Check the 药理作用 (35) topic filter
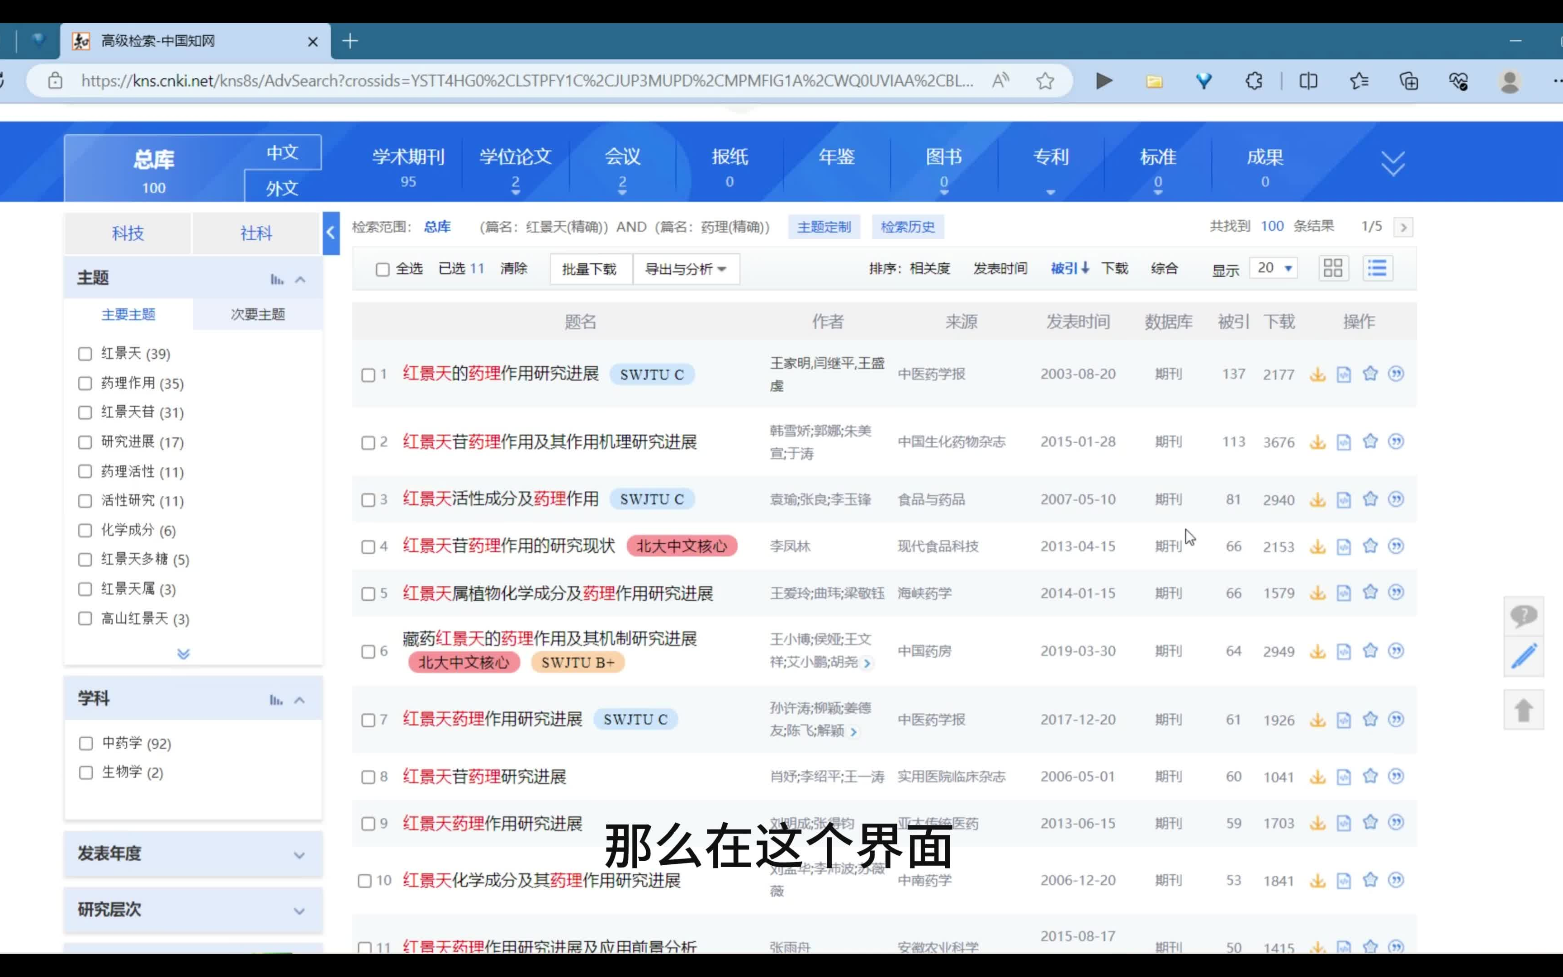Image resolution: width=1563 pixels, height=977 pixels. click(x=85, y=383)
